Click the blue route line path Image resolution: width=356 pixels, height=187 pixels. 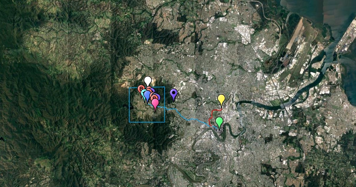point(184,116)
